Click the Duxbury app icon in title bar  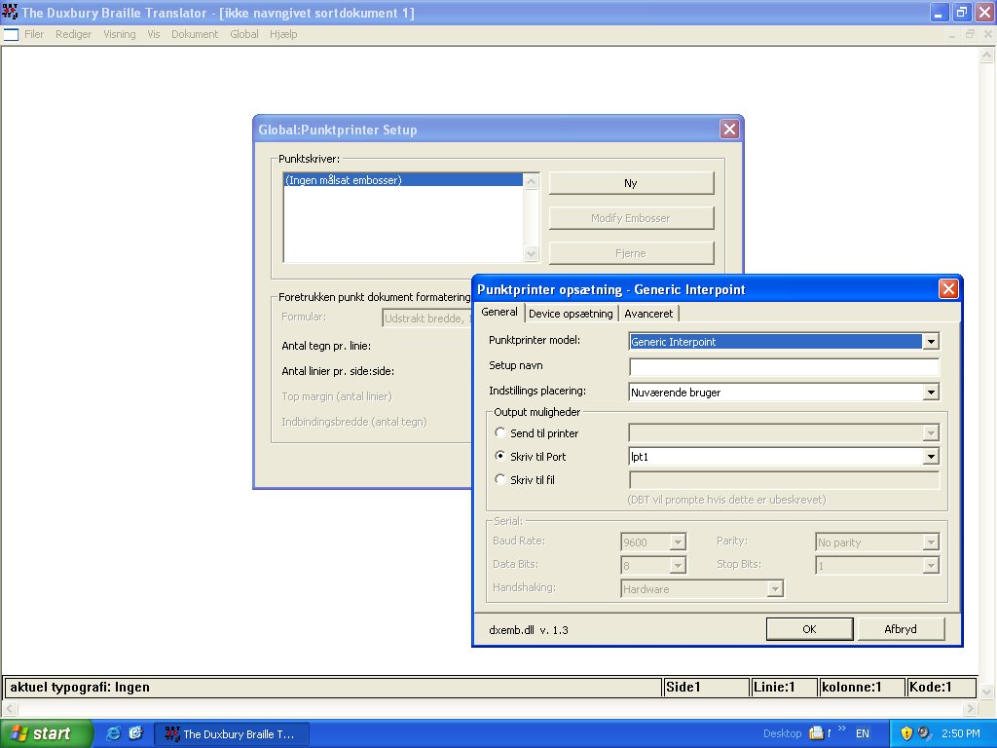click(10, 12)
